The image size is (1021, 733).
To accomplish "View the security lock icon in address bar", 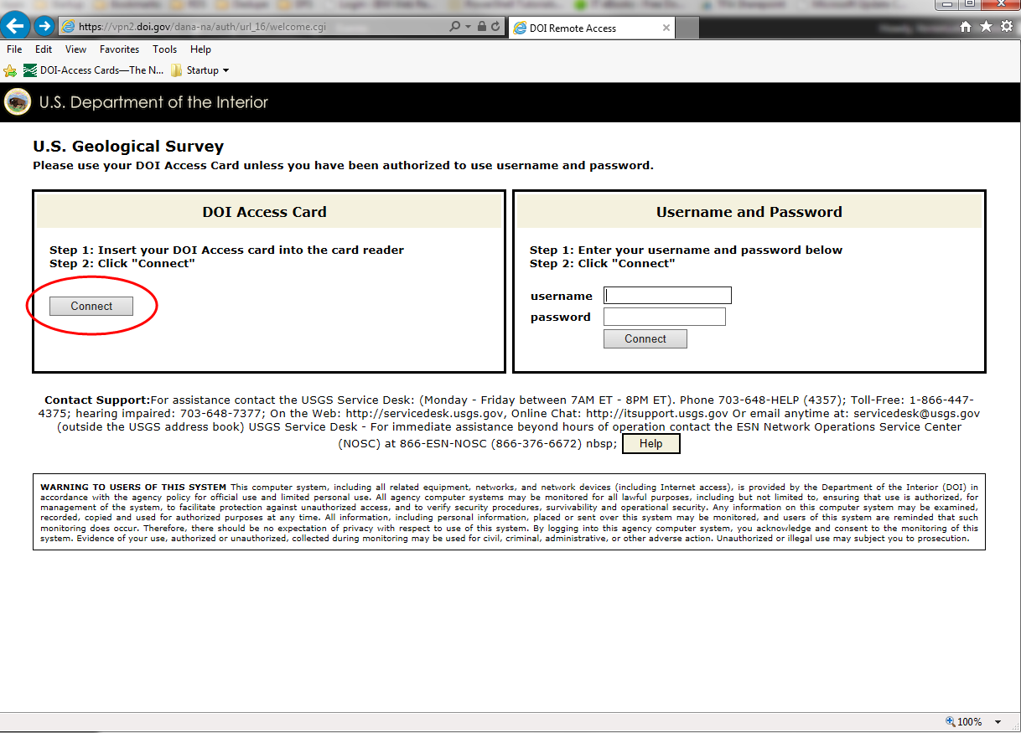I will point(482,27).
